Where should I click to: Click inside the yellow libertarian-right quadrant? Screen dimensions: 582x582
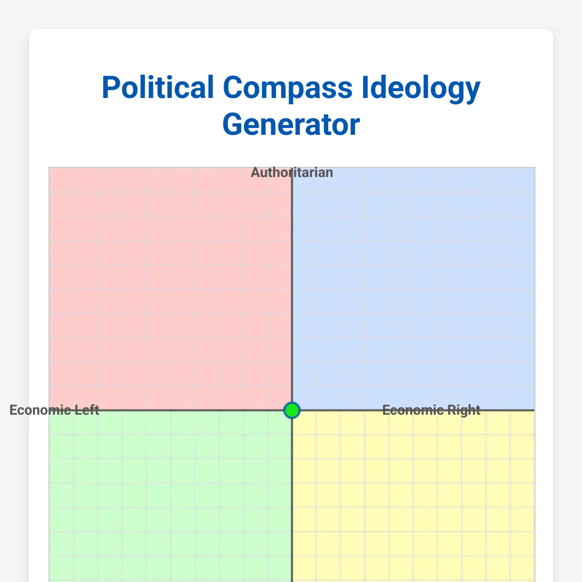click(413, 495)
